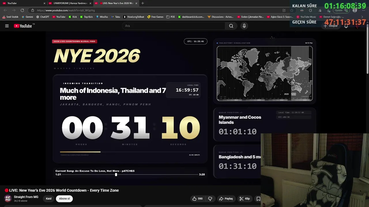Focus the Ara search field

point(174,26)
